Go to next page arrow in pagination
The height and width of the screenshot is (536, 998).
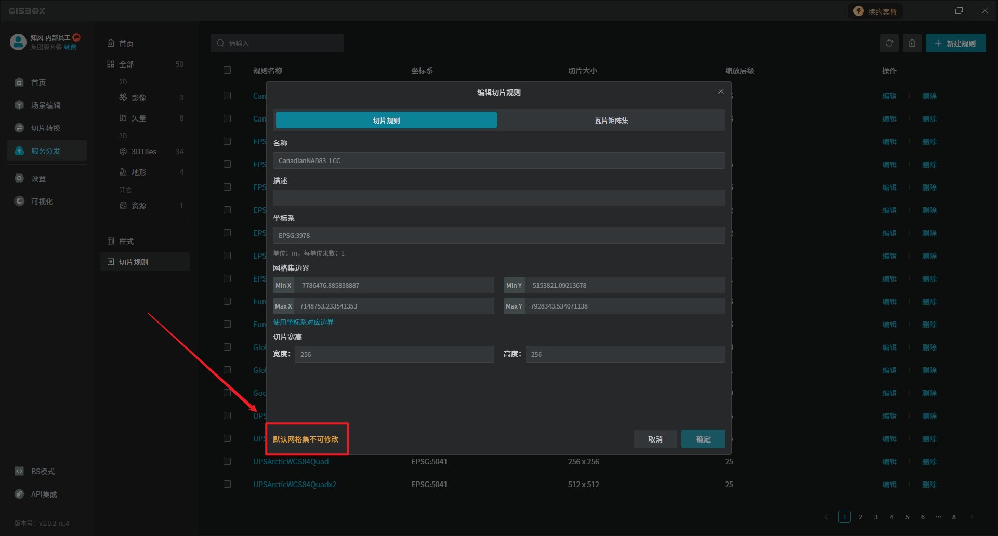pos(971,517)
